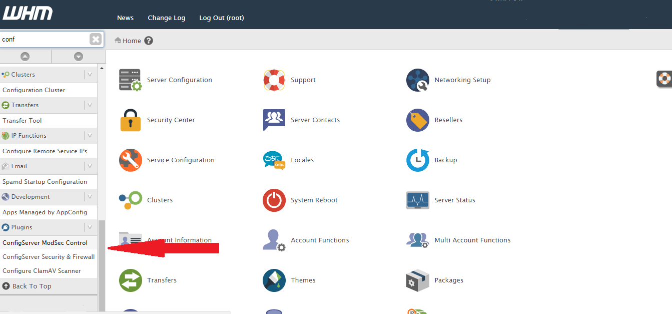Click Log Out (root) link
This screenshot has width=672, height=314.
point(222,18)
